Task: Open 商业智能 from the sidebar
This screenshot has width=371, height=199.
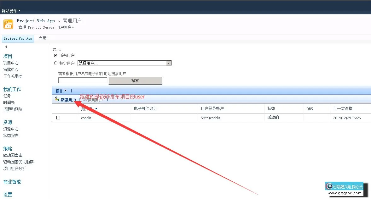Action: [12, 182]
